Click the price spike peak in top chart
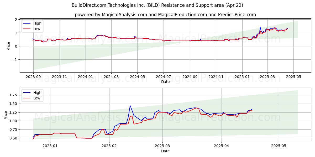This screenshot has height=157, width=315. (x=260, y=27)
